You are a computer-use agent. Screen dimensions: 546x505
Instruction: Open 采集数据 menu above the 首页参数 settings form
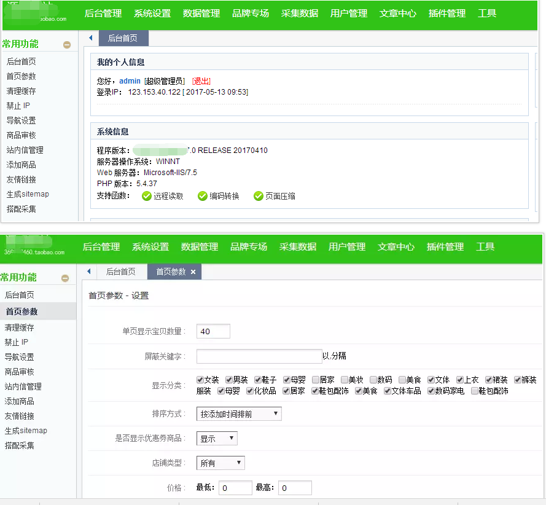click(x=297, y=247)
